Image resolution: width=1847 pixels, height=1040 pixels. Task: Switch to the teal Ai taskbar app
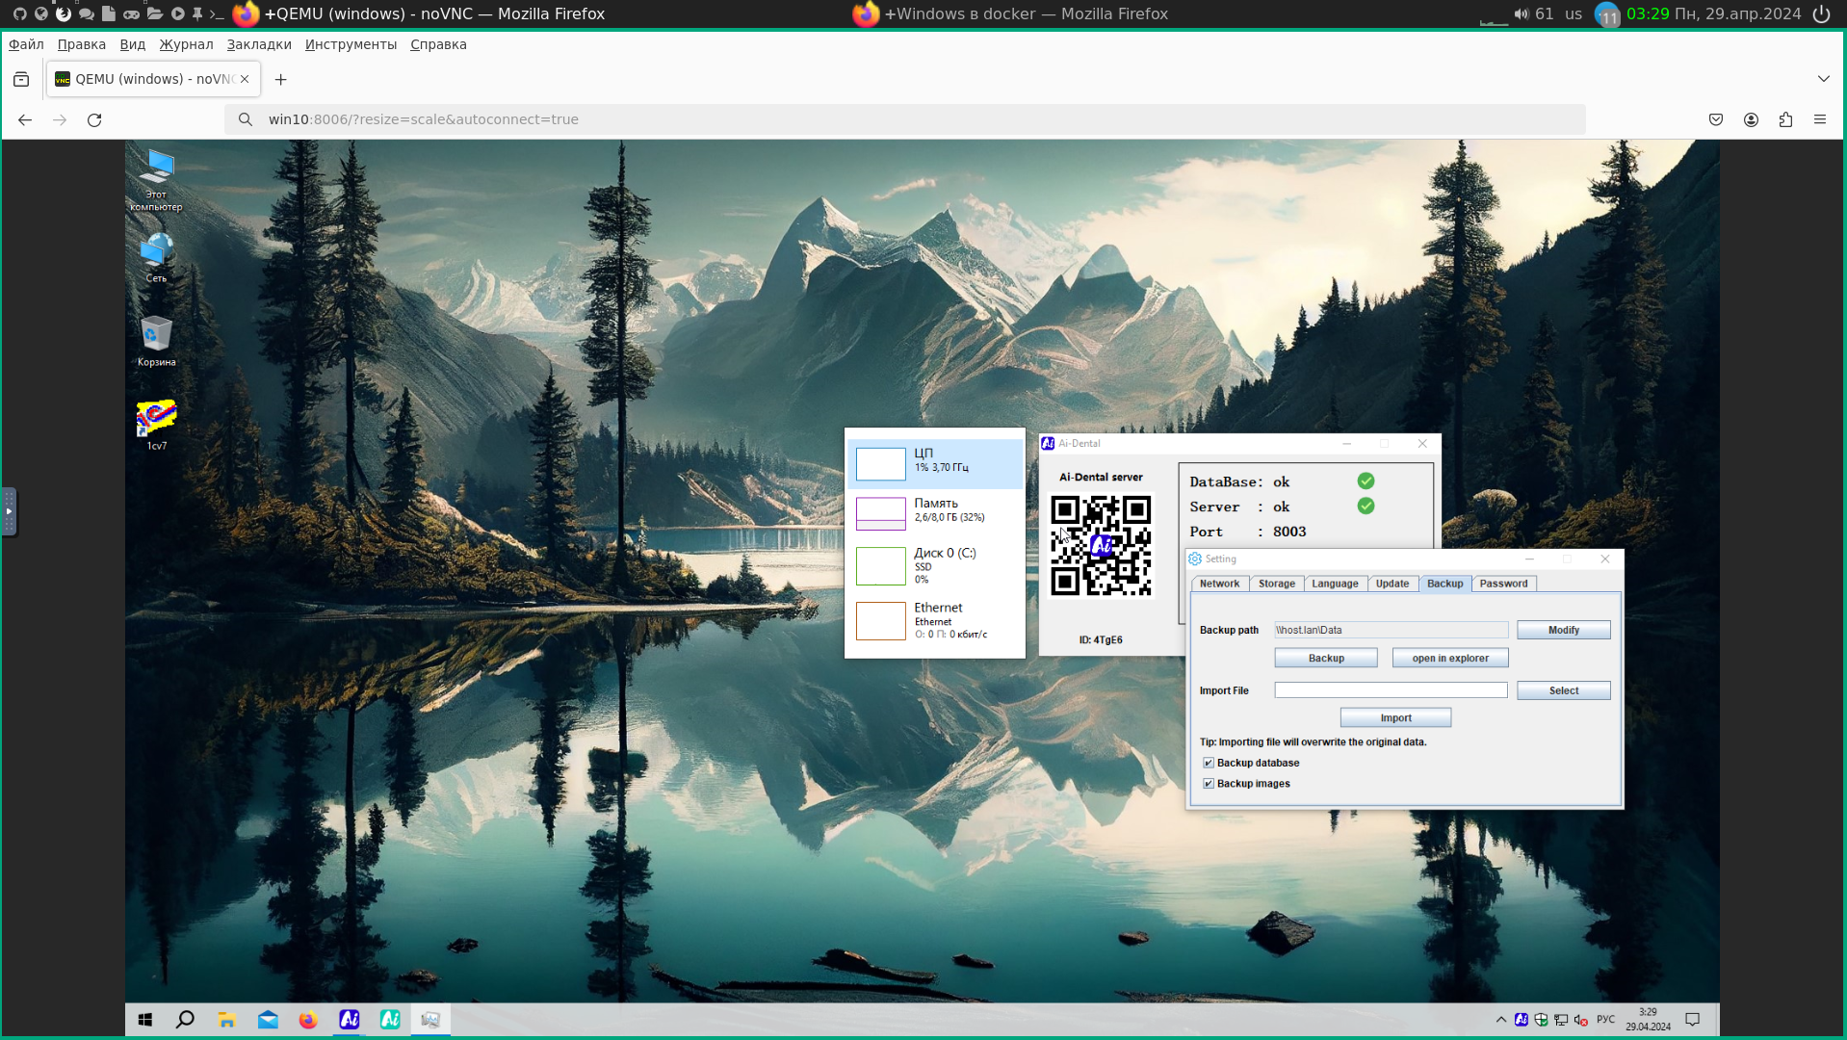coord(390,1020)
